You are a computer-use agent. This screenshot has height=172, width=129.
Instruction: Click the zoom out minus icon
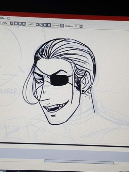[x=16, y=24]
